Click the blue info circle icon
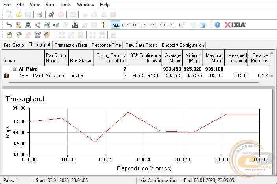Screen dimensions: 277x184 click(x=218, y=25)
